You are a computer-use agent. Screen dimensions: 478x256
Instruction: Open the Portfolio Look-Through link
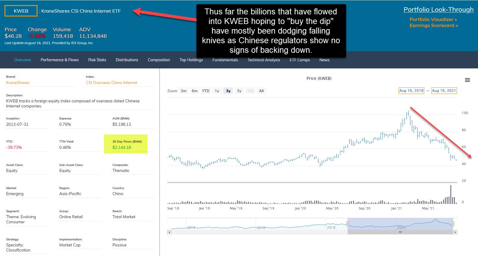439,10
